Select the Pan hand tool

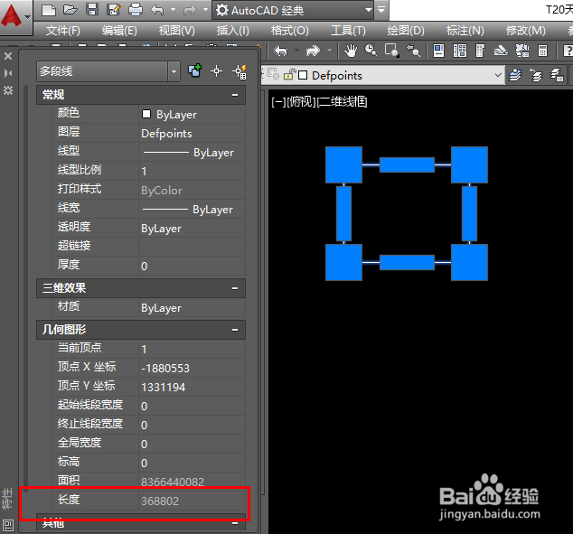(351, 51)
